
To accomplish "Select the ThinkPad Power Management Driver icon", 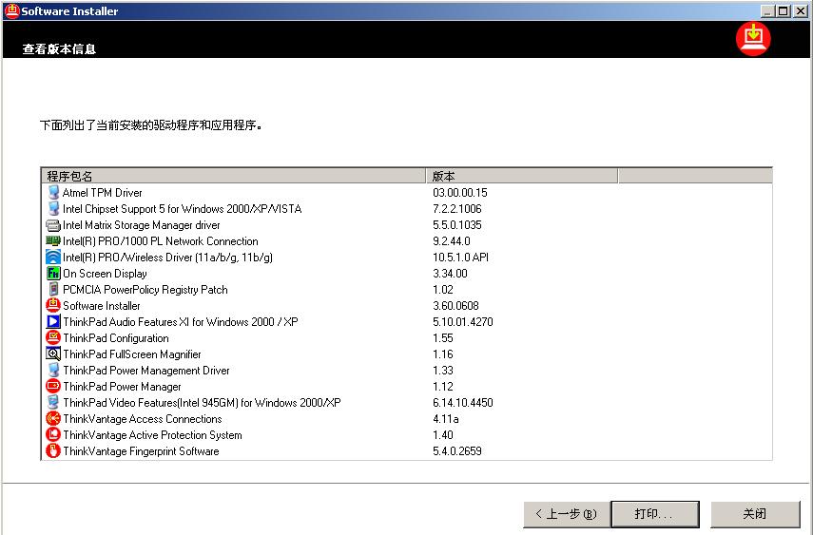I will click(53, 371).
